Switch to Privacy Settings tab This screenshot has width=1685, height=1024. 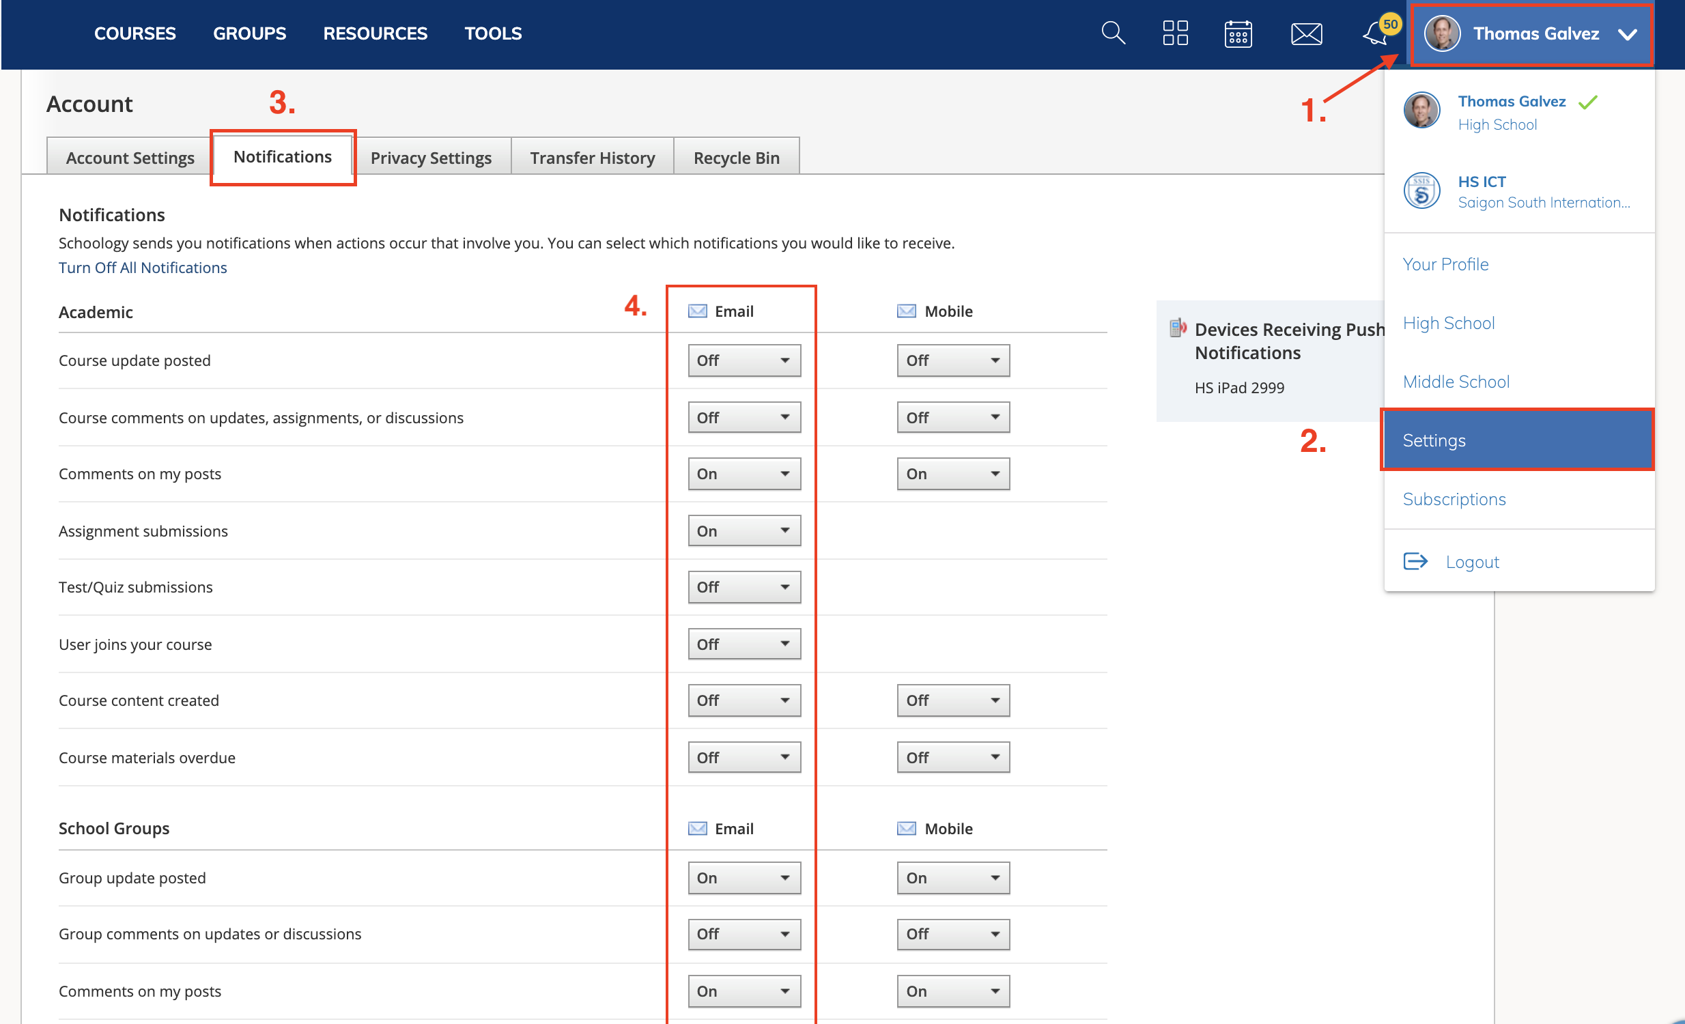click(x=431, y=158)
